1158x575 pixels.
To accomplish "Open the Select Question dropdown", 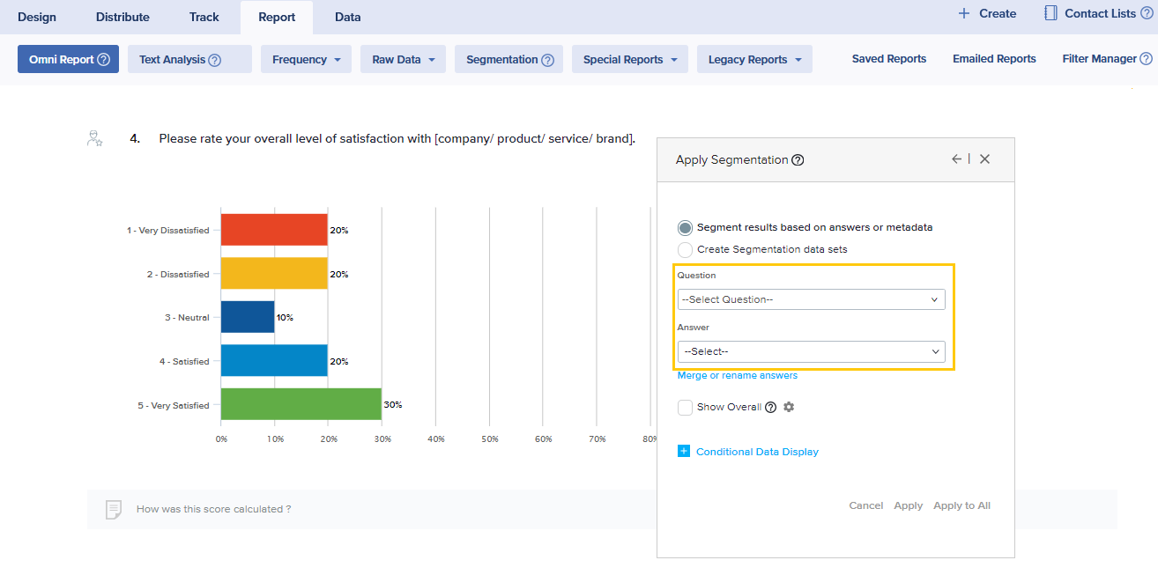I will coord(811,299).
